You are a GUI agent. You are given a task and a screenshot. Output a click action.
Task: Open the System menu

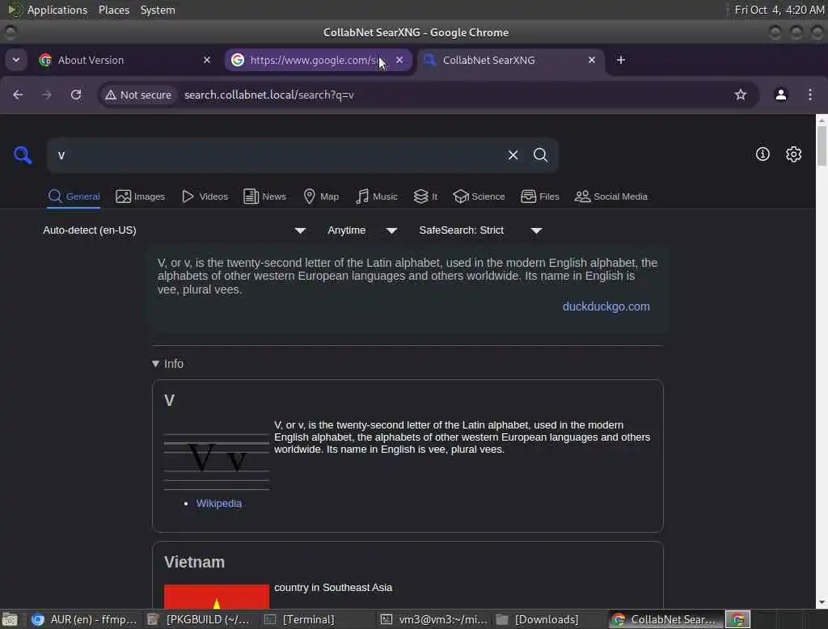coord(158,10)
